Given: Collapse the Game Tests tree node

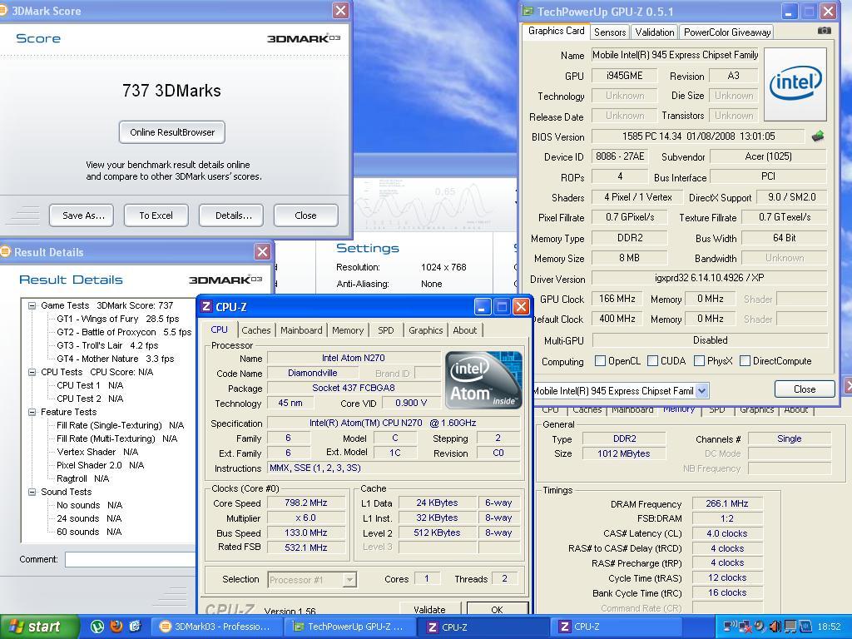Looking at the screenshot, I should click(x=32, y=305).
